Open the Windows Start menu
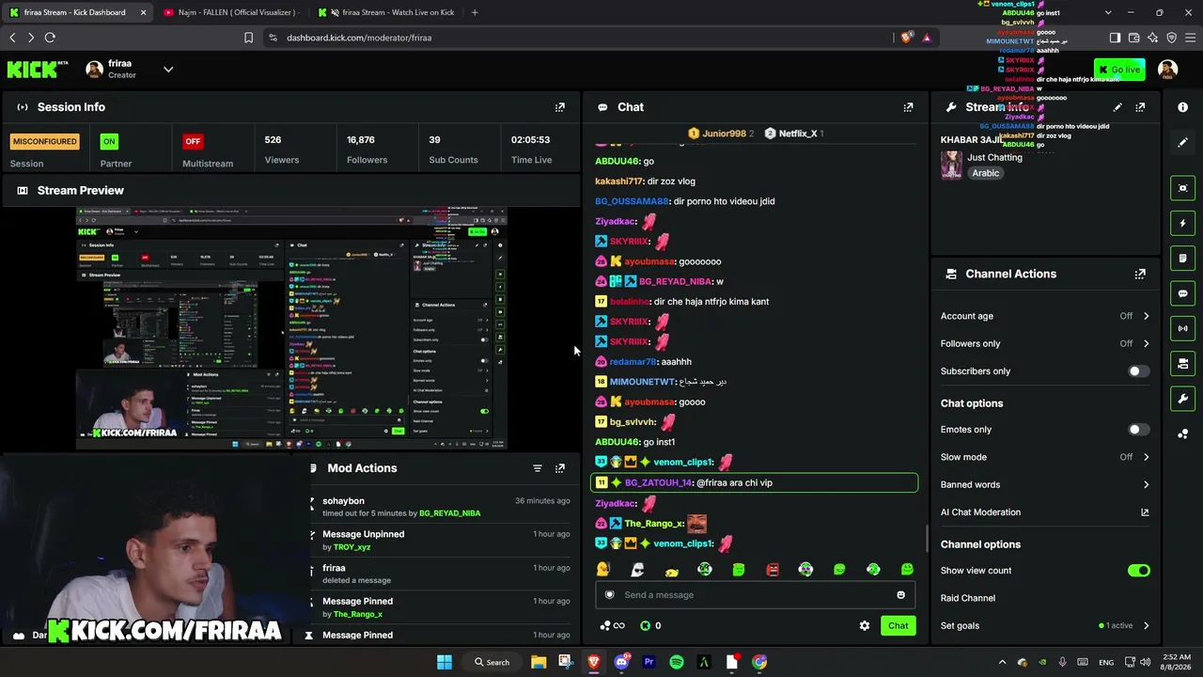The image size is (1203, 677). pos(445,662)
